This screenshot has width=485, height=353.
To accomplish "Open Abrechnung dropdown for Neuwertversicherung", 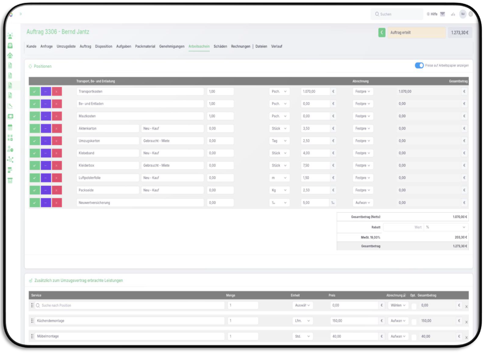I will point(363,202).
